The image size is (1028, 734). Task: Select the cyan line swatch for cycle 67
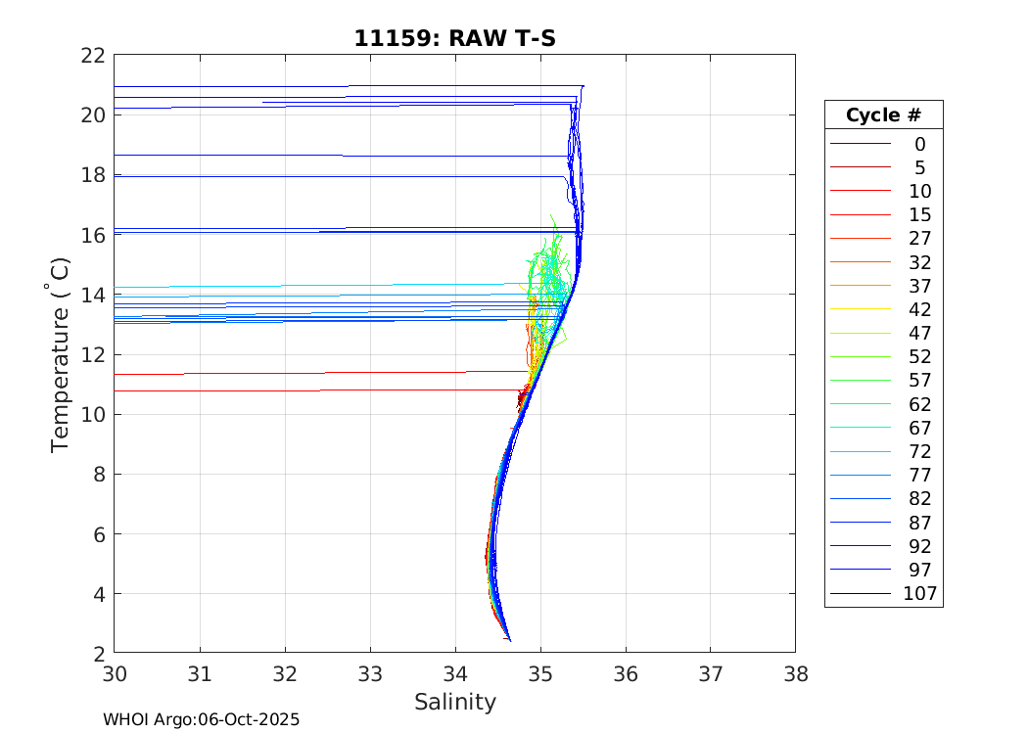860,429
